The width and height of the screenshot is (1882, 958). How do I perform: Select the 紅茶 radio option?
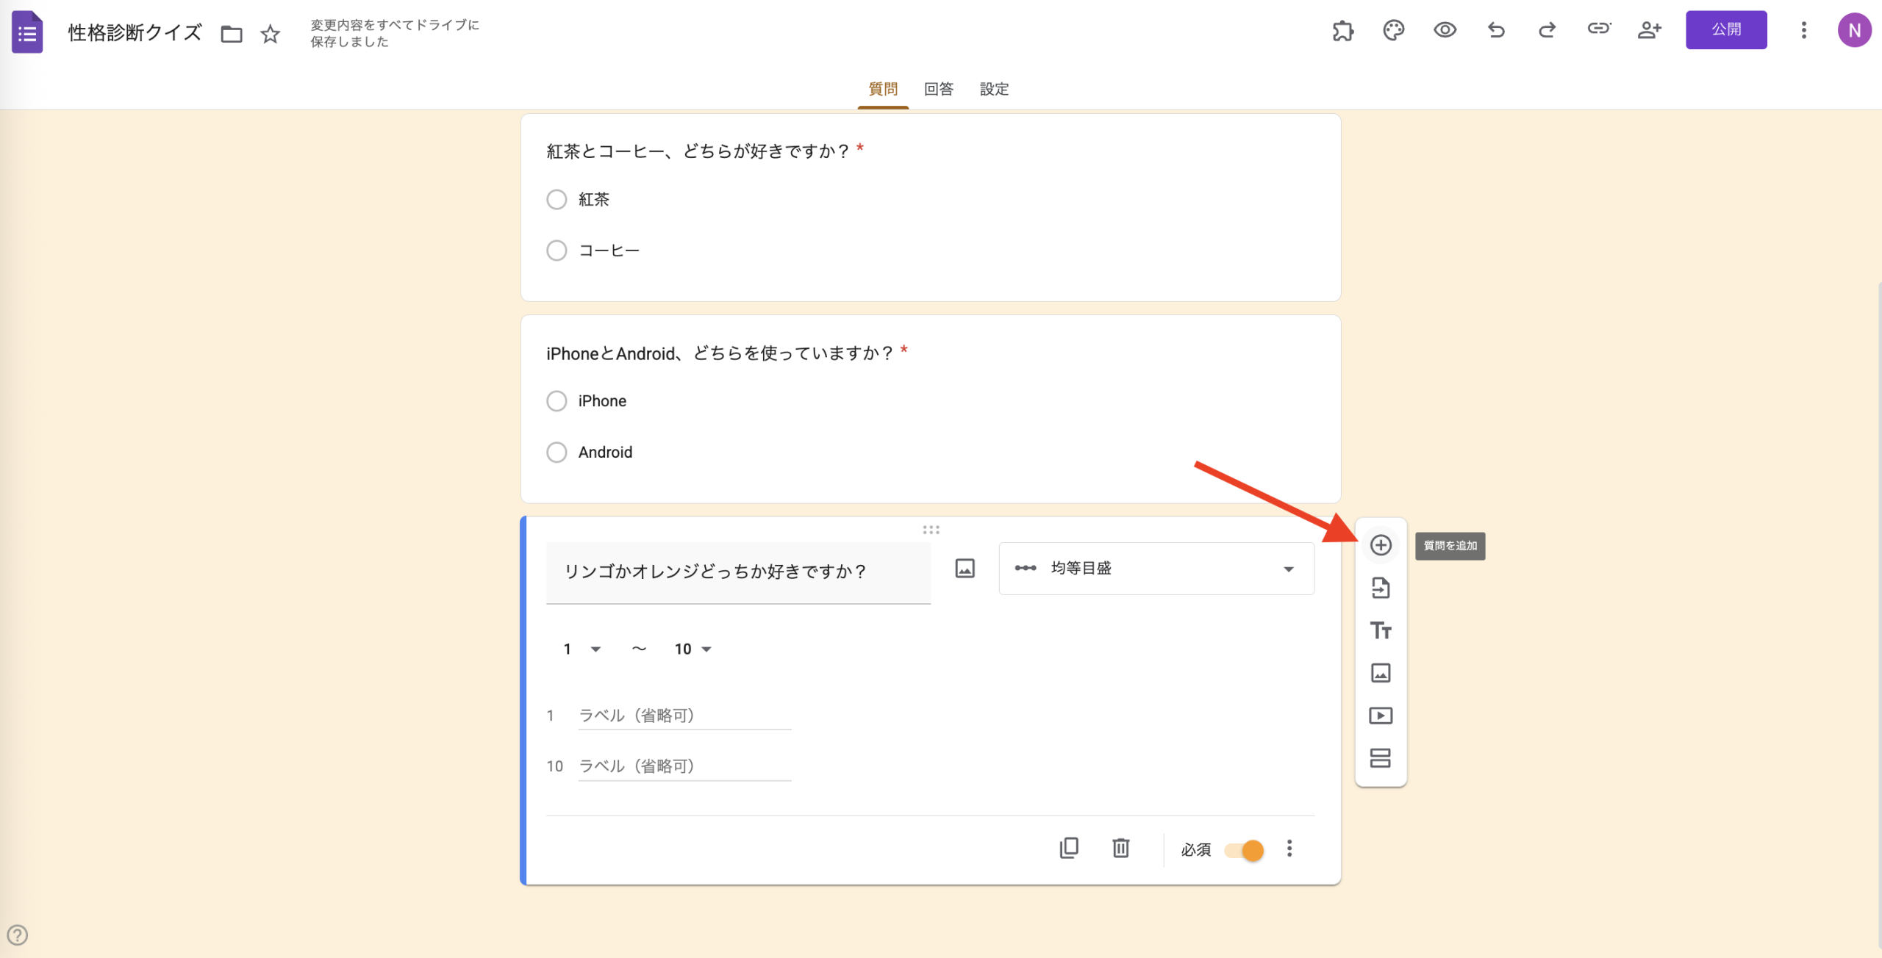click(x=557, y=199)
